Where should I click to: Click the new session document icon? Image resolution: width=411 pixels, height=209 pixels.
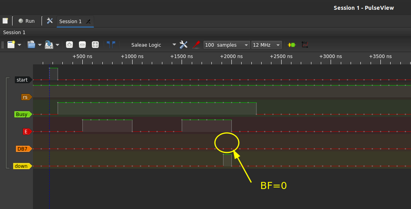click(5, 21)
